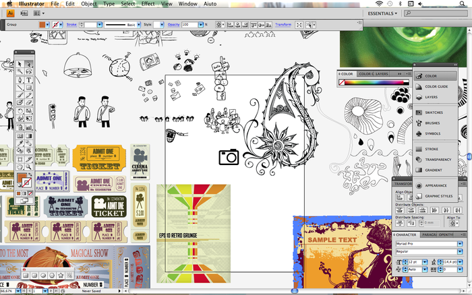Open the Transparency panel

(x=436, y=160)
